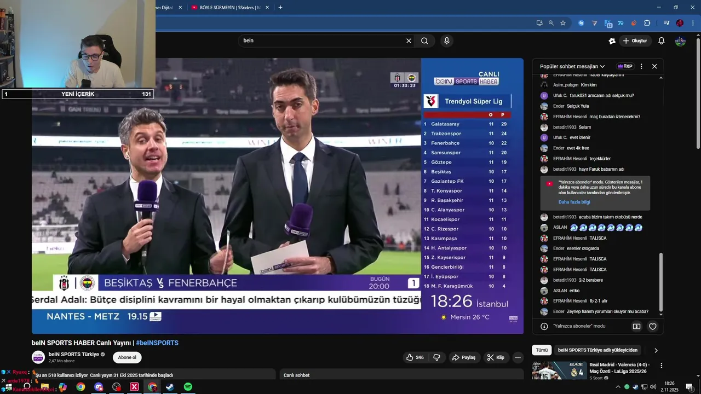Open the YouTube notifications bell
The height and width of the screenshot is (394, 701).
[x=661, y=40]
